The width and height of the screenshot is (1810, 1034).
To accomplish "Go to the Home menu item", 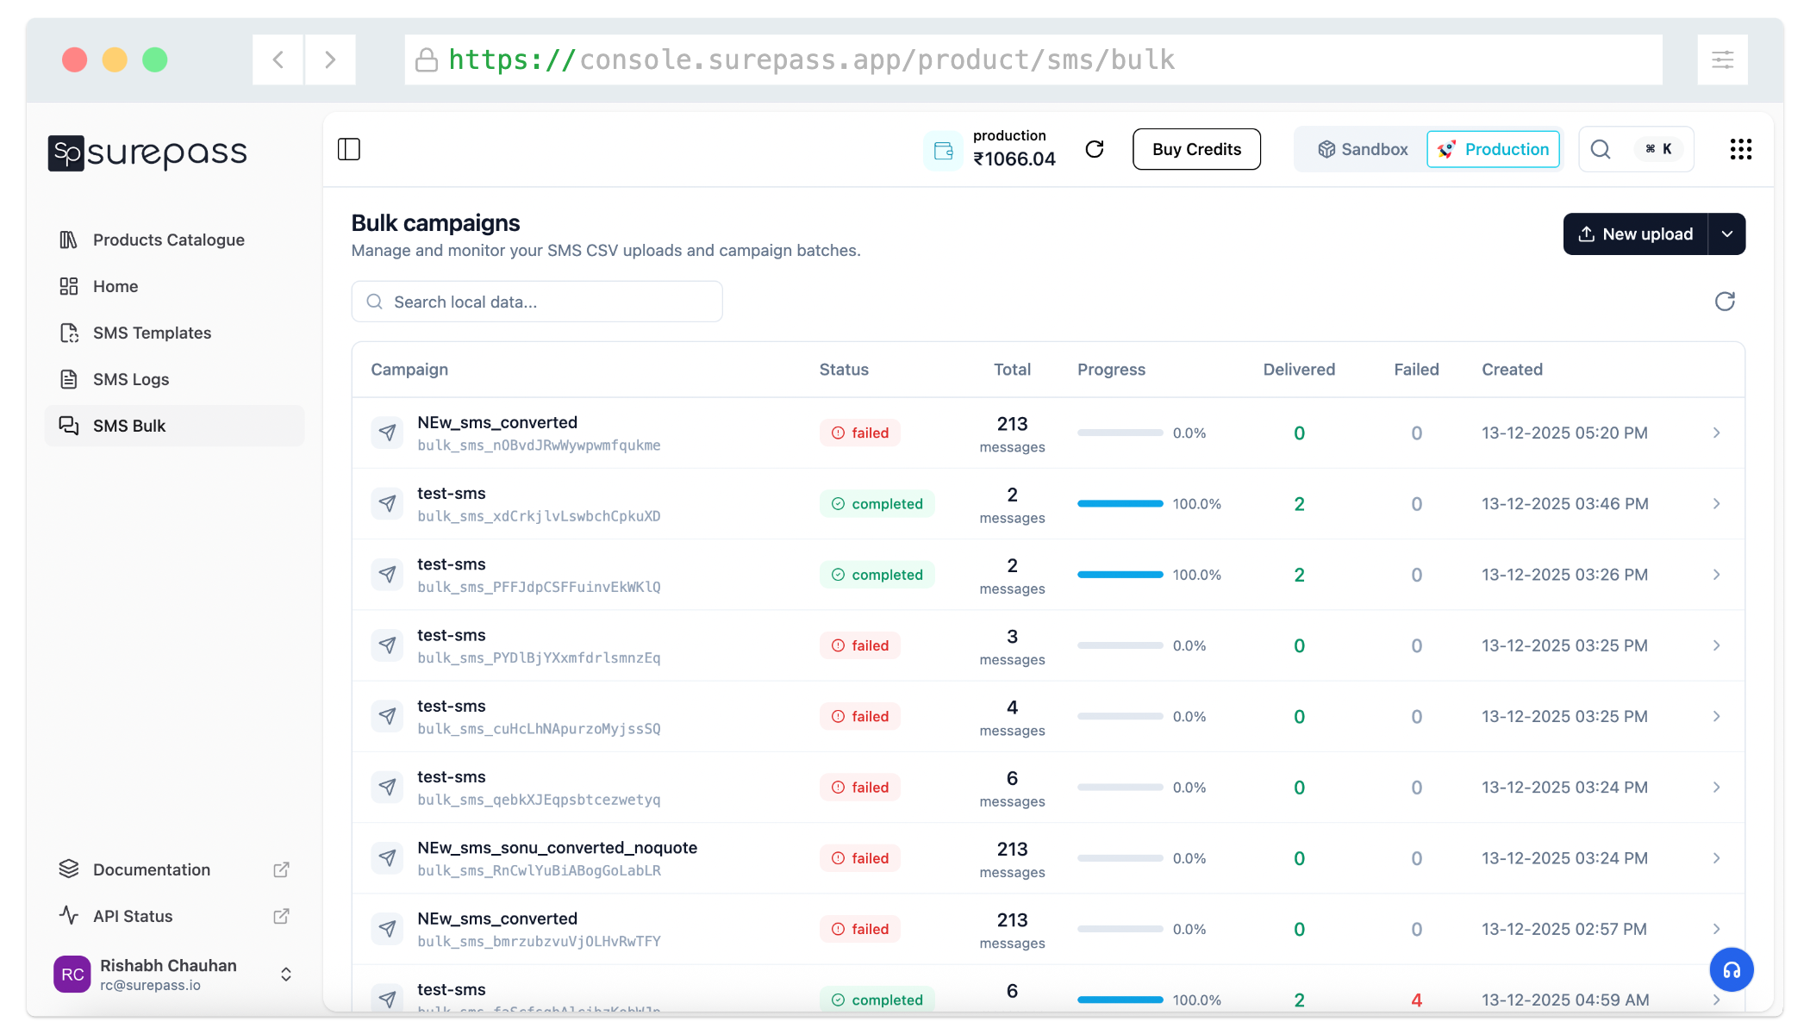I will 116,286.
